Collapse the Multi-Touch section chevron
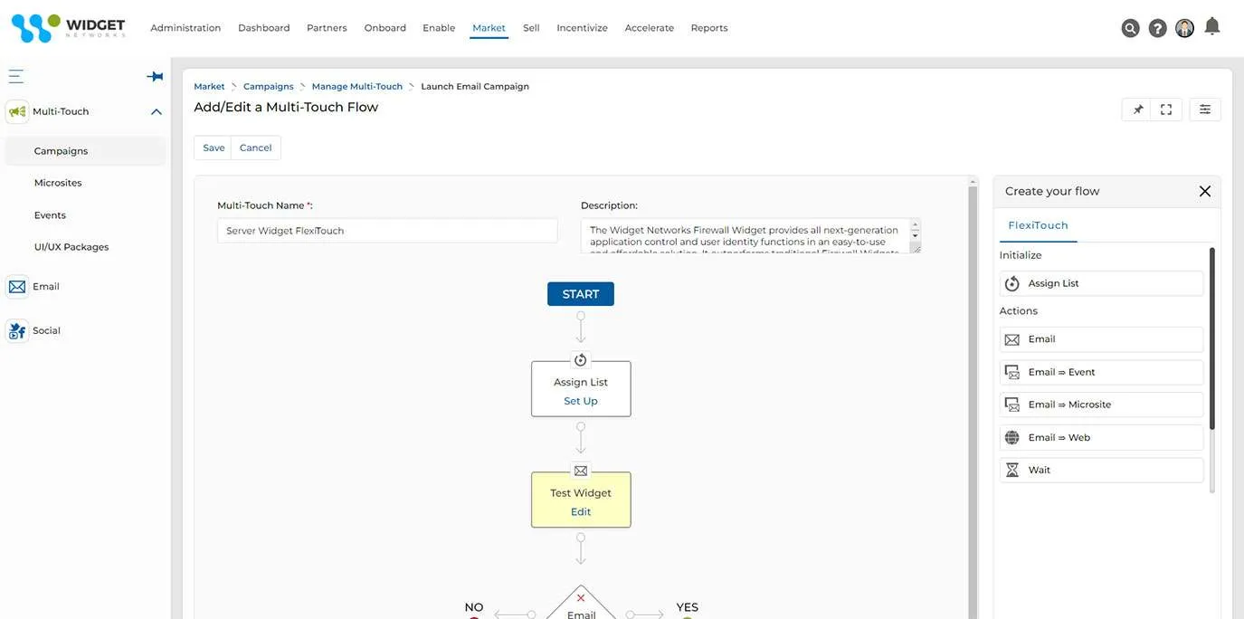 tap(155, 110)
